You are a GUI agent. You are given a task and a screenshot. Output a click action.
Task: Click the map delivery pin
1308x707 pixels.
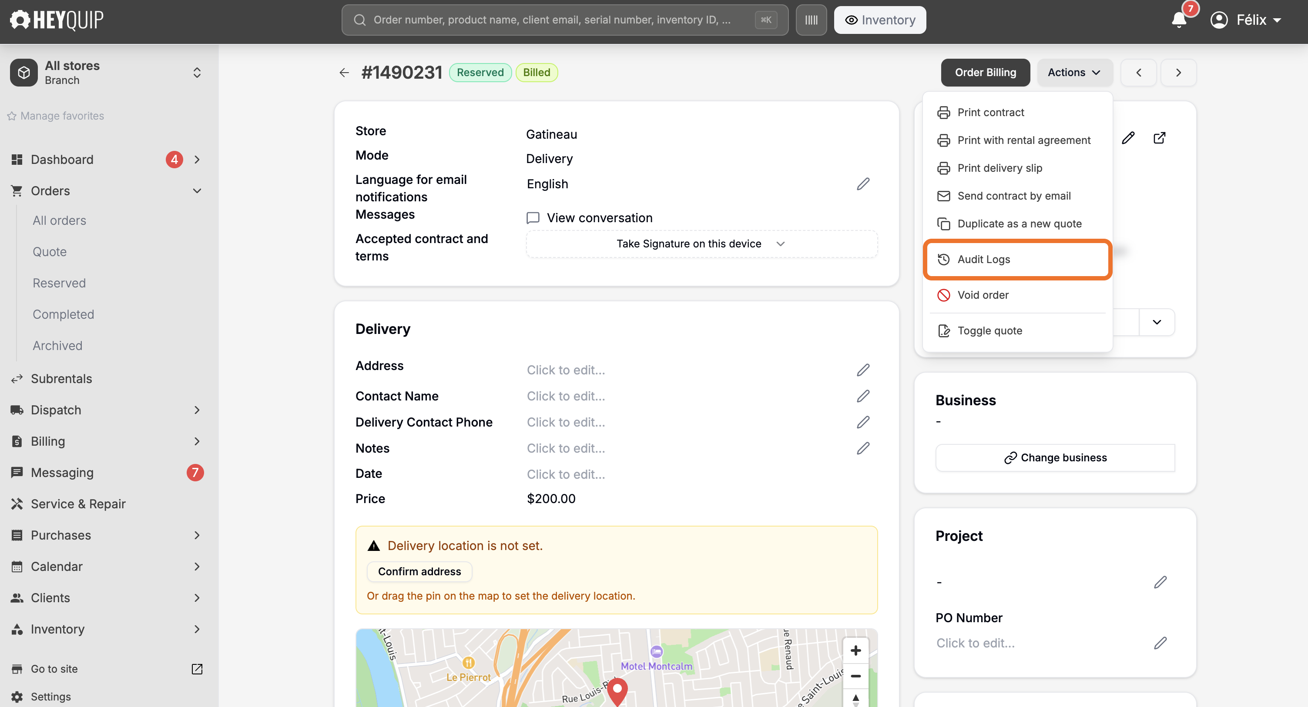click(617, 691)
